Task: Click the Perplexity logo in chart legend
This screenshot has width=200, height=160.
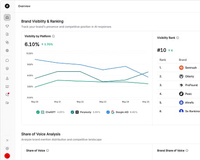Action: point(77,112)
